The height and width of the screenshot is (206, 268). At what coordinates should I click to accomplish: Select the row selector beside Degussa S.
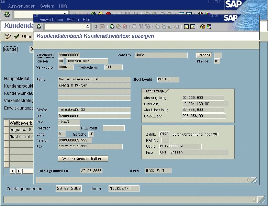coord(6,130)
